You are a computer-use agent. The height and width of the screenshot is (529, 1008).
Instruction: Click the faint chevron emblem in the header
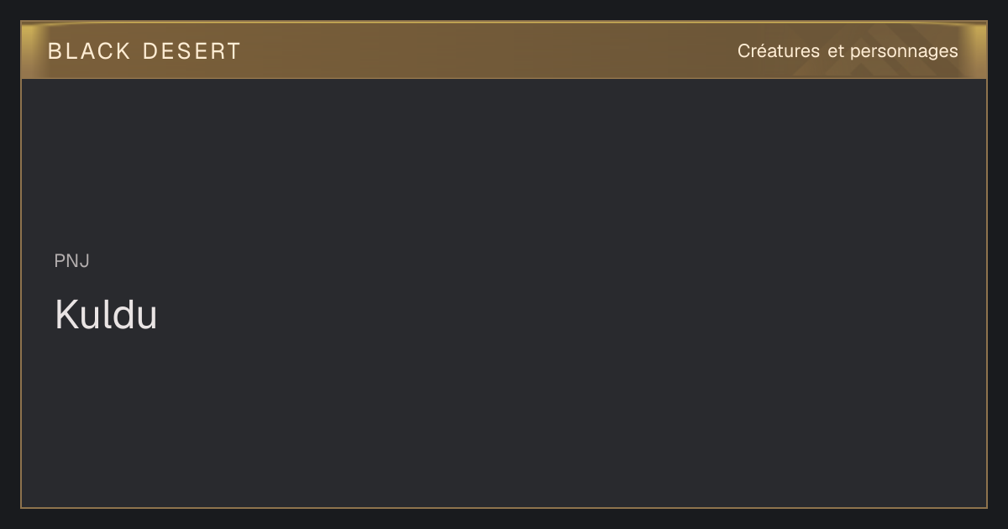click(x=848, y=63)
